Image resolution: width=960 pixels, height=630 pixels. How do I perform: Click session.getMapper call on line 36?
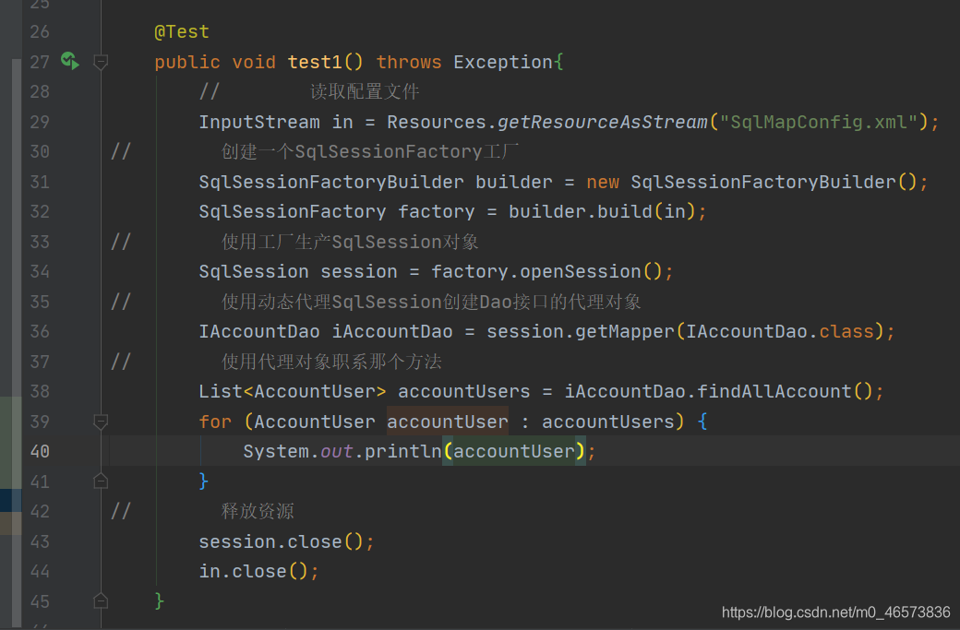581,331
